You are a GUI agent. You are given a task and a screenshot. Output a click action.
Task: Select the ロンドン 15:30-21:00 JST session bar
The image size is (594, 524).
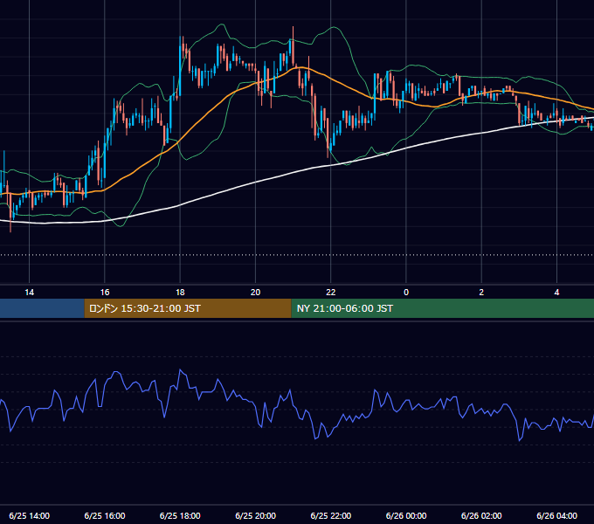point(188,308)
